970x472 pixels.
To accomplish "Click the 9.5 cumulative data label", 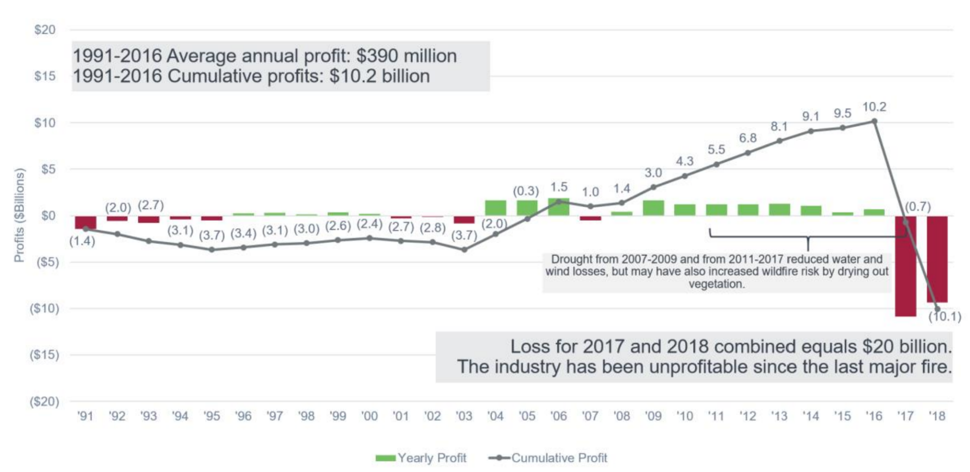I will [x=843, y=114].
